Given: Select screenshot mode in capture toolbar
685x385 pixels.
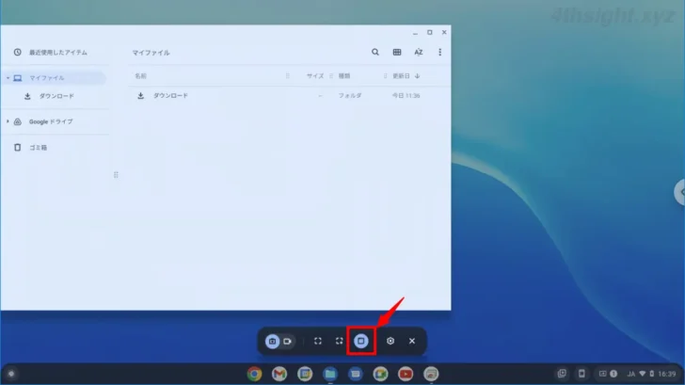Looking at the screenshot, I should pos(272,341).
